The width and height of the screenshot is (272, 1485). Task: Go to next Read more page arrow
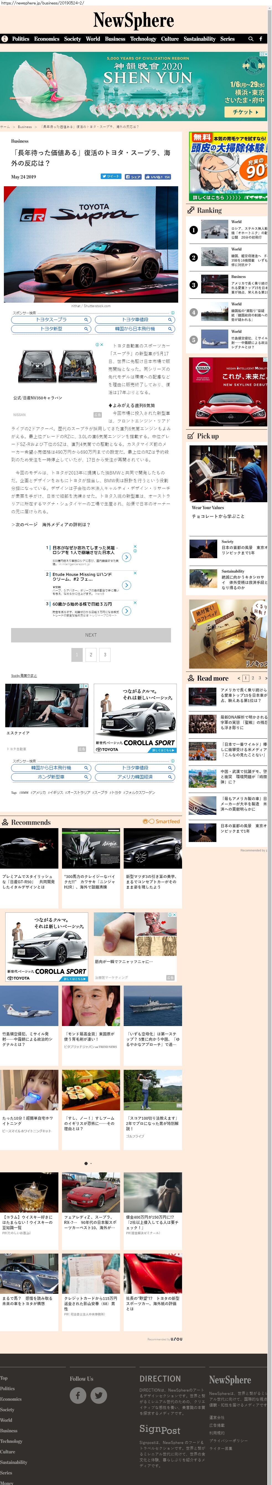(266, 678)
